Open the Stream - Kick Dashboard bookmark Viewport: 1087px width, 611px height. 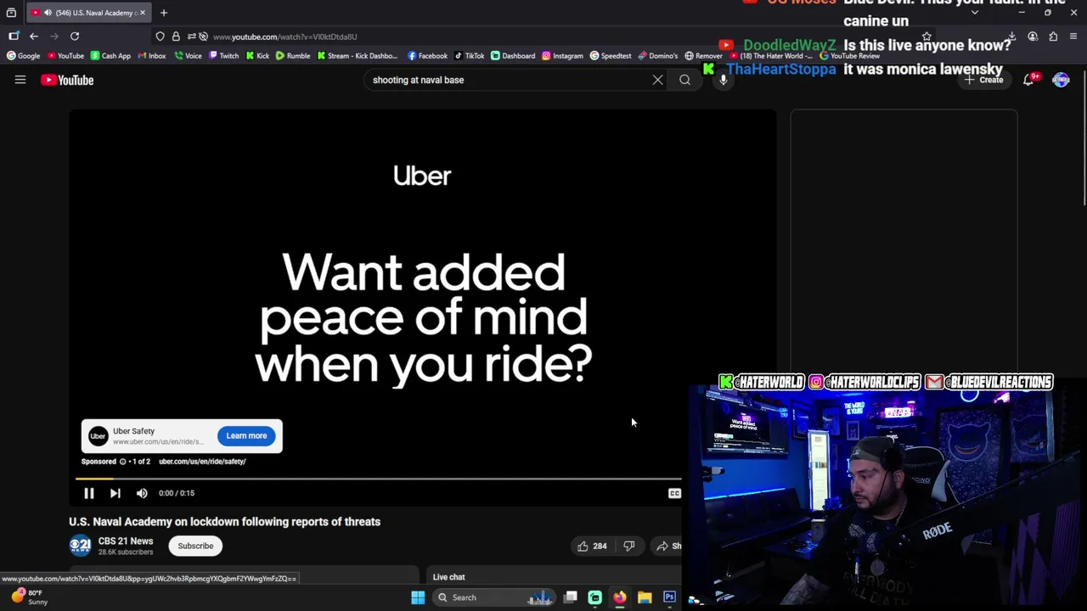[x=357, y=56]
